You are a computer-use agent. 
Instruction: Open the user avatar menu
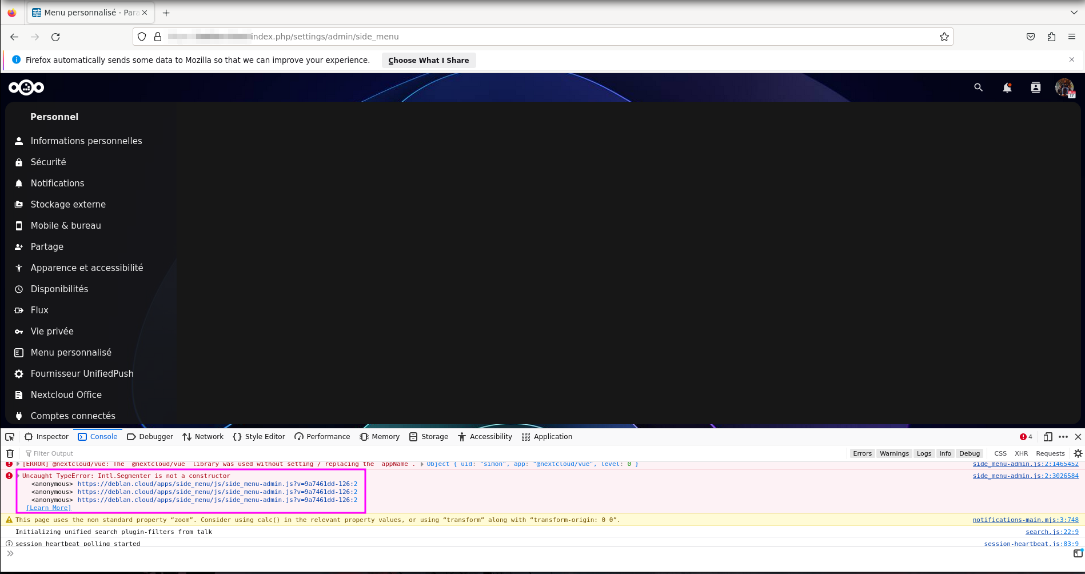click(x=1064, y=87)
